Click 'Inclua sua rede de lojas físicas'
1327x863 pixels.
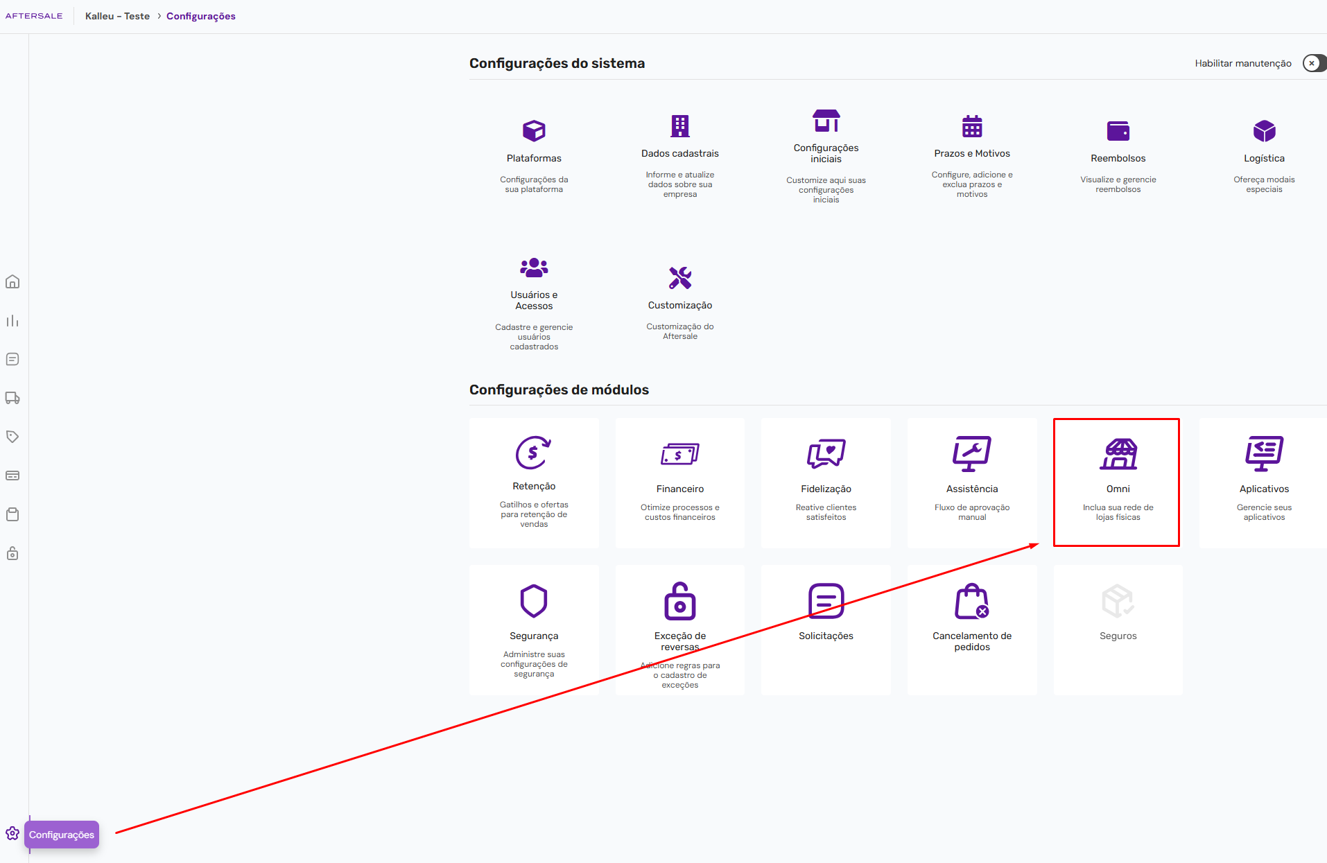(1118, 512)
